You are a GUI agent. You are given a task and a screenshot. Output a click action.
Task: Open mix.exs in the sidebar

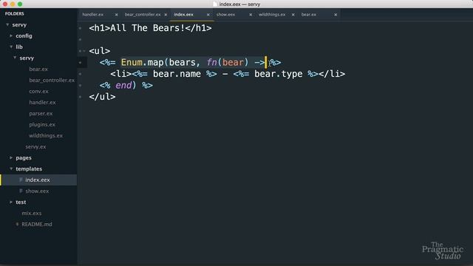pyautogui.click(x=31, y=213)
